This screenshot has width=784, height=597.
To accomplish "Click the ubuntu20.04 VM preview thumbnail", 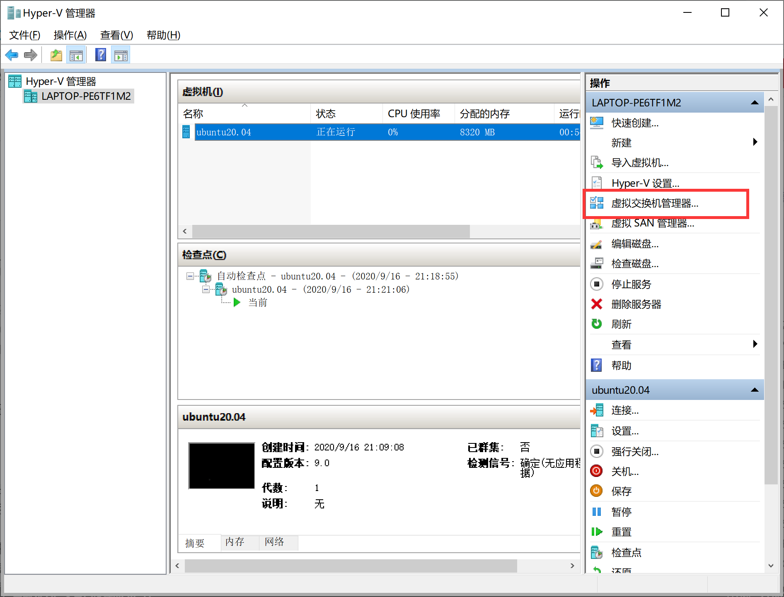I will click(222, 466).
